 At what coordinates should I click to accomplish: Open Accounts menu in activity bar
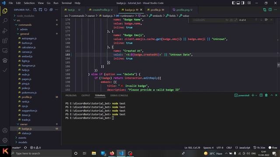[x=5, y=130]
